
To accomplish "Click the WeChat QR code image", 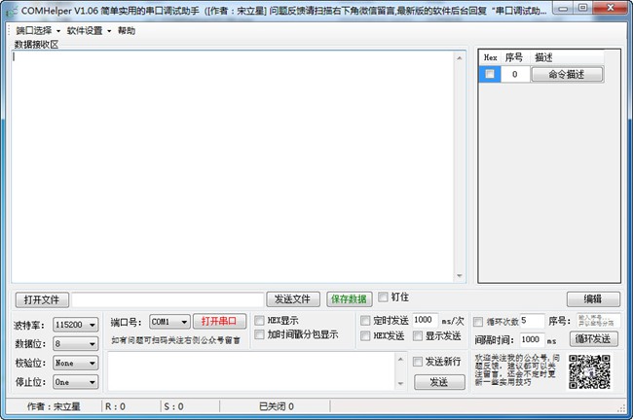I will pyautogui.click(x=589, y=371).
